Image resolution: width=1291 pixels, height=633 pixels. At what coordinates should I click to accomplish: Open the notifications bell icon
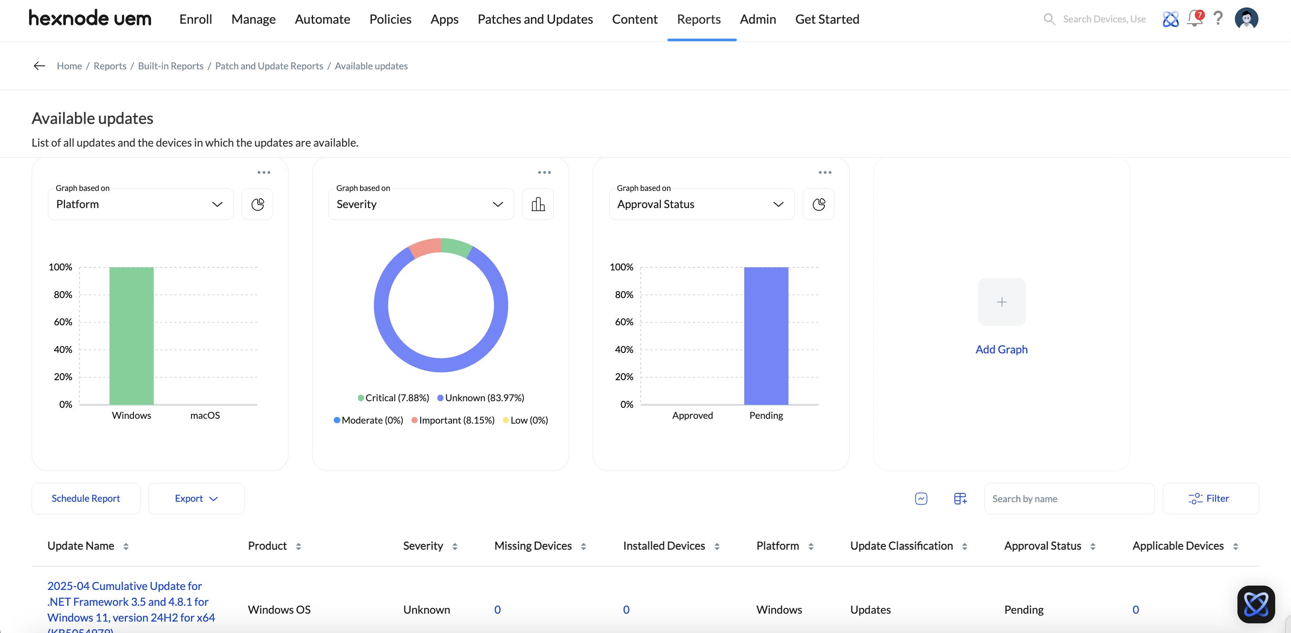click(x=1195, y=19)
